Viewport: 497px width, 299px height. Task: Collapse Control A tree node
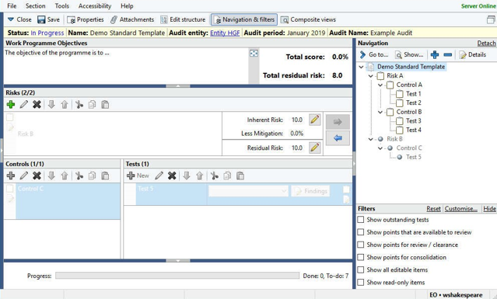pyautogui.click(x=380, y=85)
